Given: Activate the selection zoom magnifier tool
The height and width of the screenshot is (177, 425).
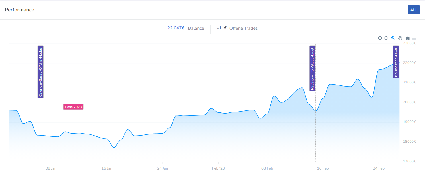Looking at the screenshot, I should [393, 38].
